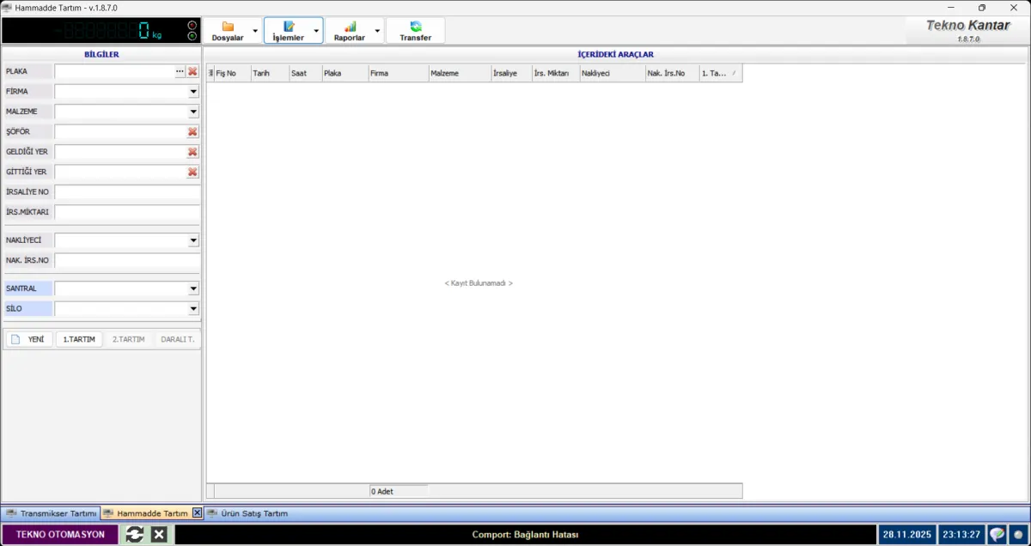Open the grid column chooser icon
1031x546 pixels.
(x=211, y=74)
